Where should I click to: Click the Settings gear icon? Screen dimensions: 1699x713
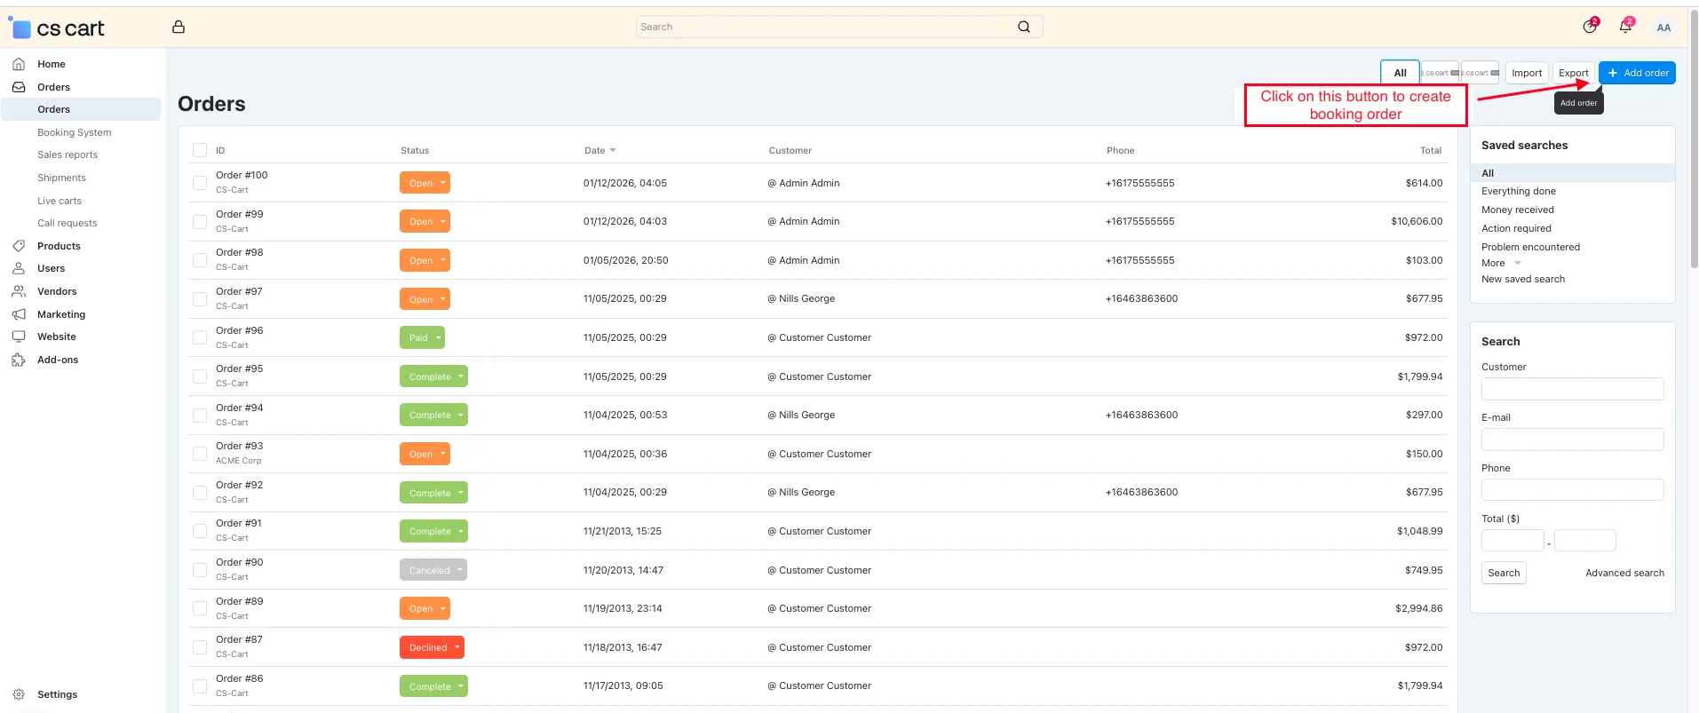coord(19,694)
